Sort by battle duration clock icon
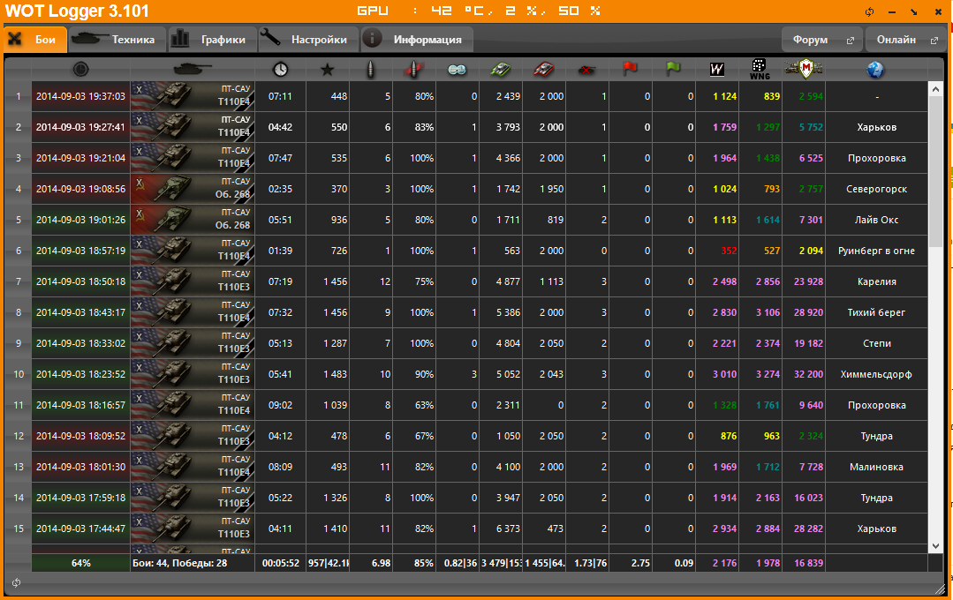The image size is (953, 600). click(280, 69)
